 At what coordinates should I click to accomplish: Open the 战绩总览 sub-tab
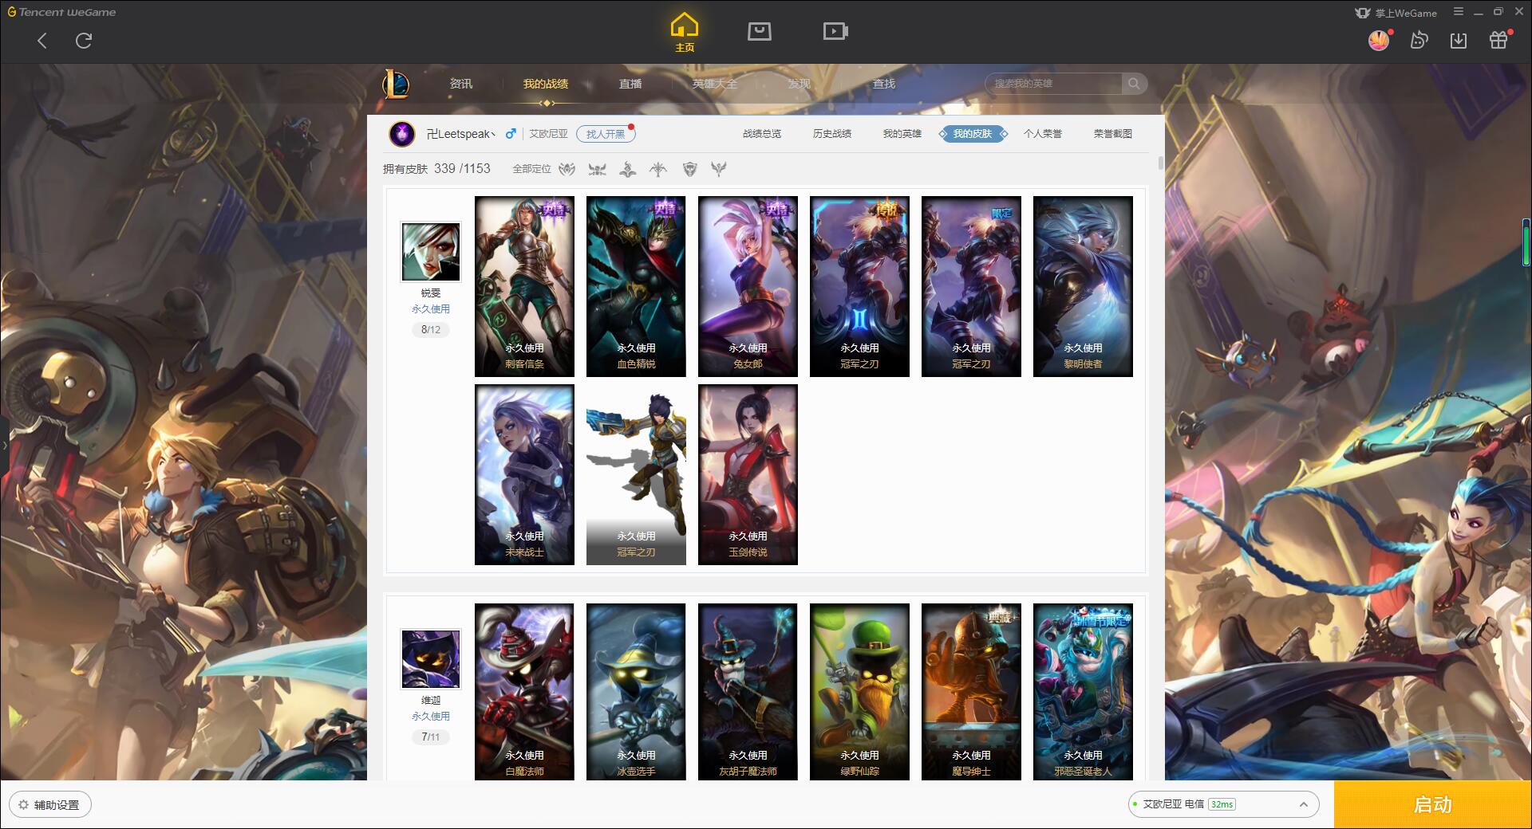(x=762, y=134)
